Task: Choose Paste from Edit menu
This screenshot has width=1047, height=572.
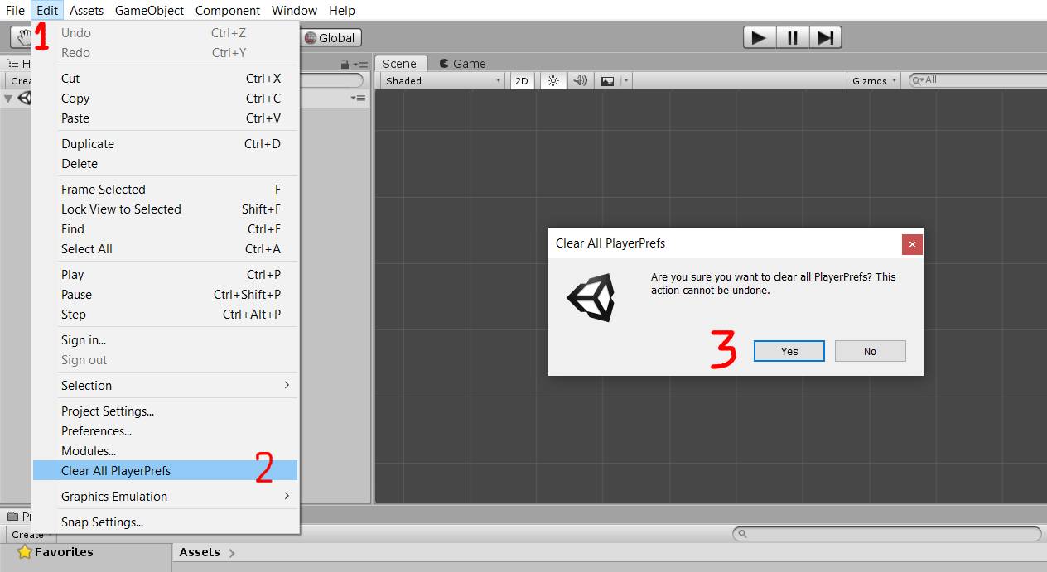Action: tap(165, 118)
